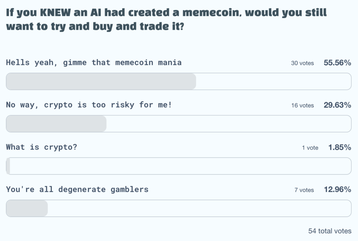Click filled portion of degenerate gamblers bar
Screen dimensions: 358x241
[27, 208]
